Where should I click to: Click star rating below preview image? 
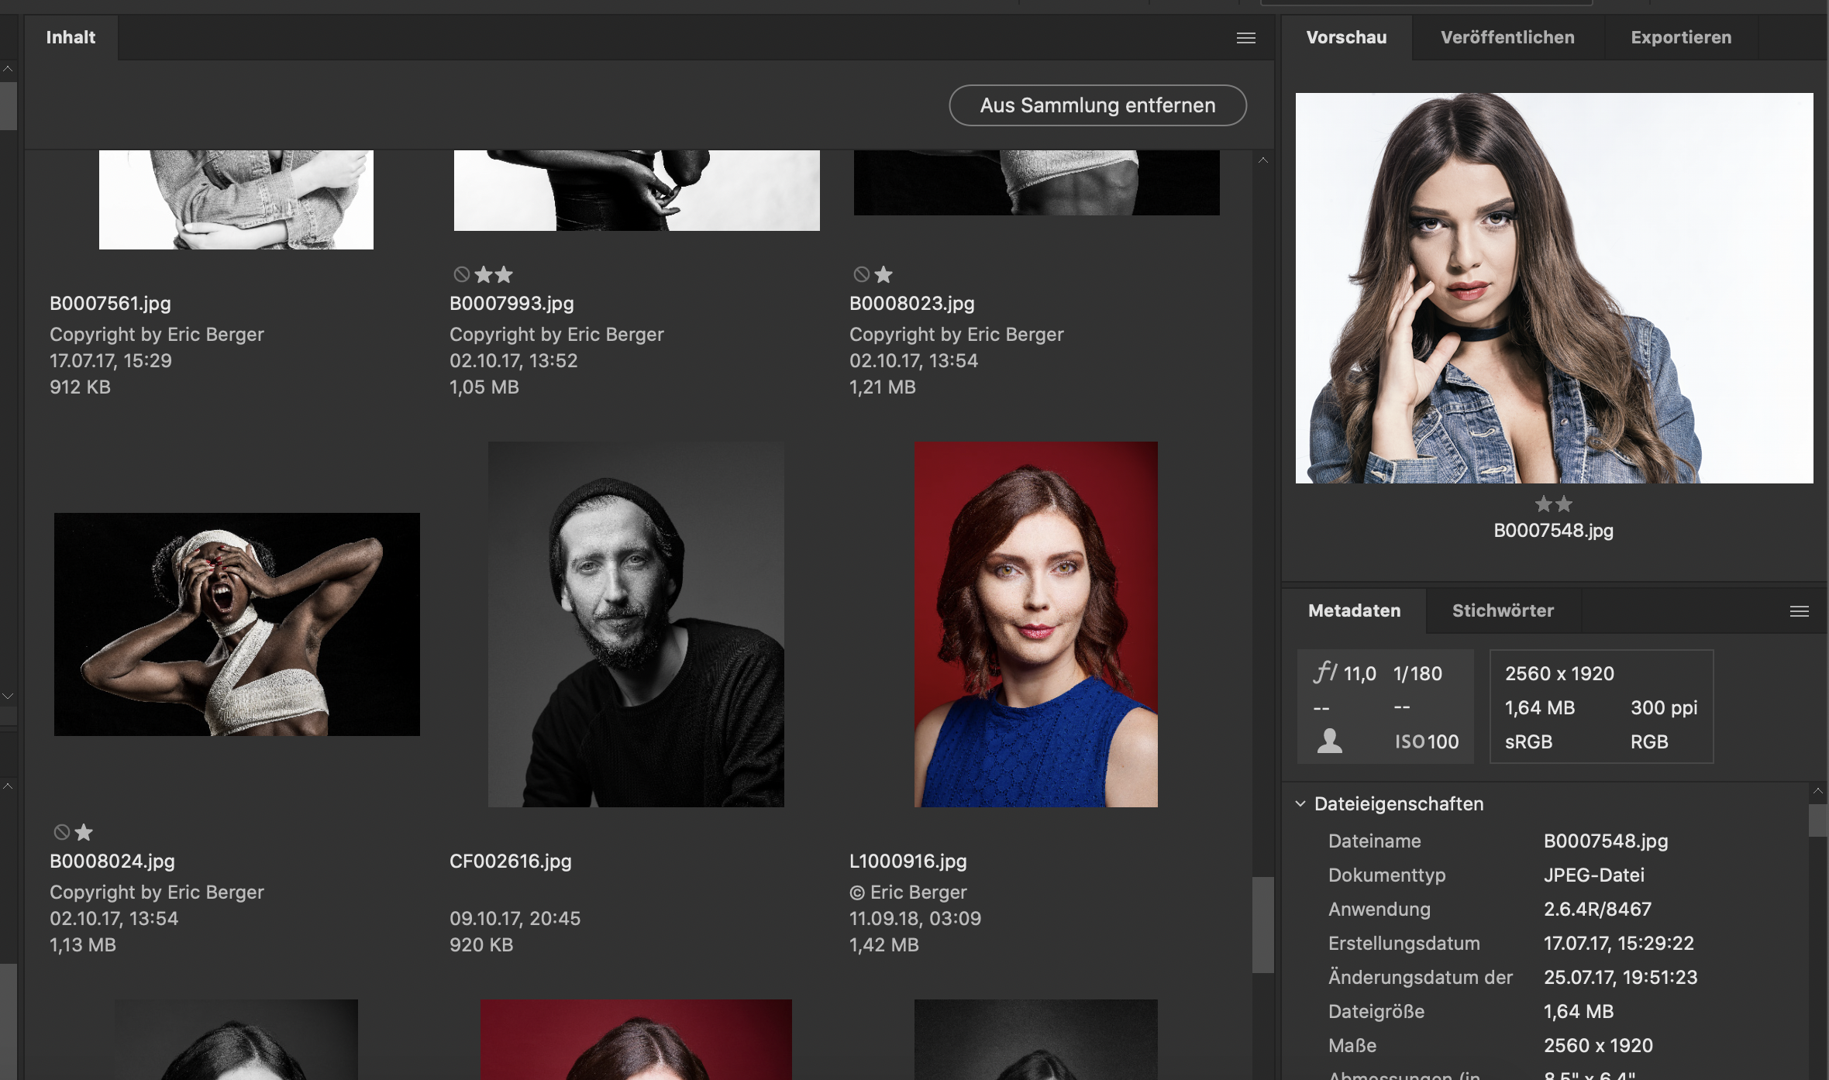(1553, 504)
